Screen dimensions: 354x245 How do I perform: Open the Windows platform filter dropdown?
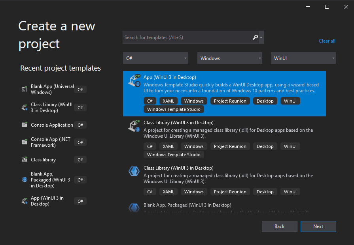point(229,58)
